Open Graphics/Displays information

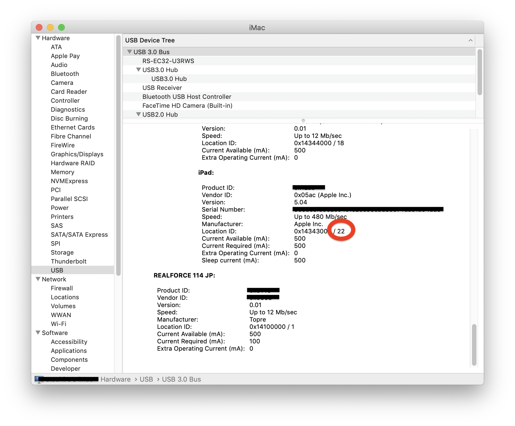coord(77,154)
